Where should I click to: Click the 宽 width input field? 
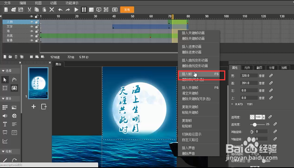point(249,76)
